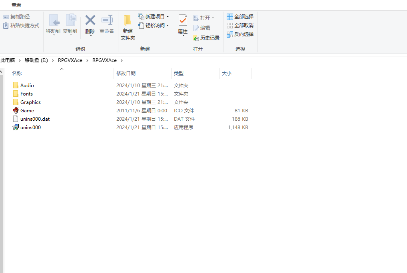Click the Edit icon in ribbon
Image resolution: width=407 pixels, height=273 pixels.
pyautogui.click(x=196, y=28)
